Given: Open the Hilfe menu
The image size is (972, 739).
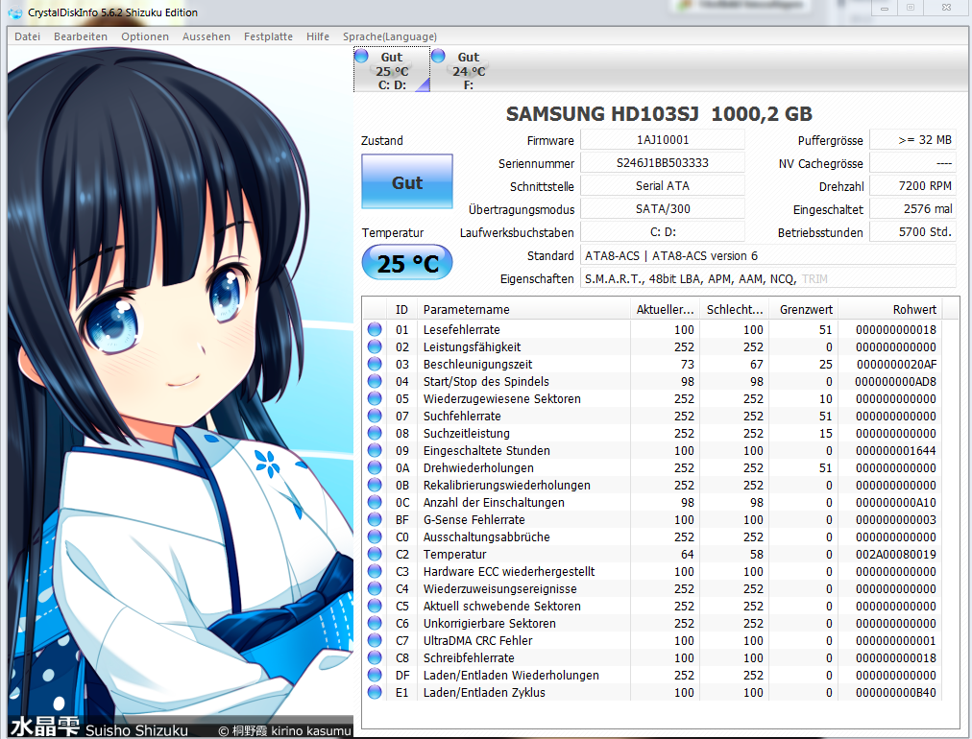Looking at the screenshot, I should pyautogui.click(x=318, y=36).
